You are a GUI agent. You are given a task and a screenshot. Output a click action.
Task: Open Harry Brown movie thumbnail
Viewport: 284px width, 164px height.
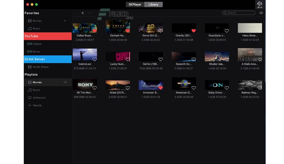[250, 28]
